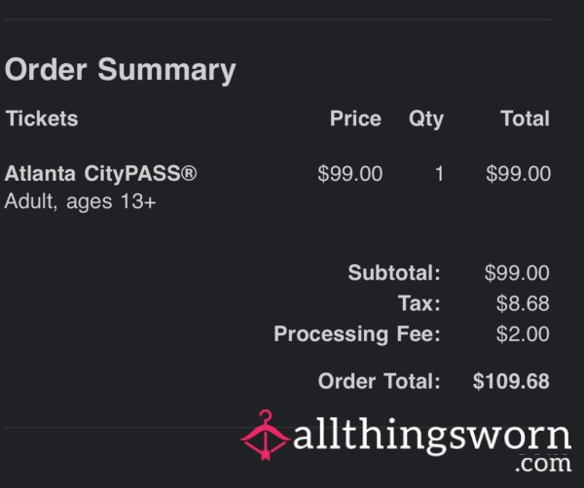Select the Tickets column header
The height and width of the screenshot is (488, 584).
pyautogui.click(x=42, y=119)
